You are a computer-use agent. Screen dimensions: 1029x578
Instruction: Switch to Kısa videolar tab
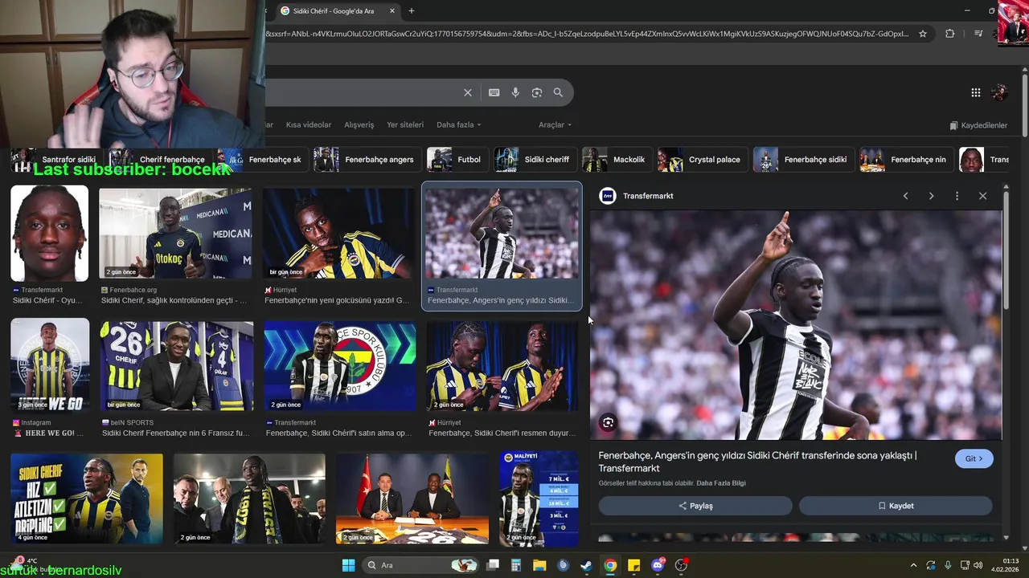[309, 125]
